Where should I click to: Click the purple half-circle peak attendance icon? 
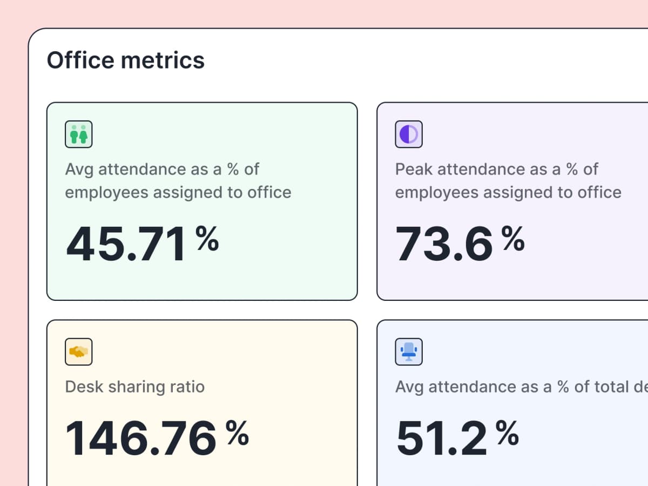point(409,134)
